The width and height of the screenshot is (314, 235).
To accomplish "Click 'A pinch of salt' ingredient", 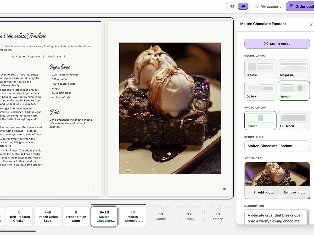I will (x=61, y=97).
